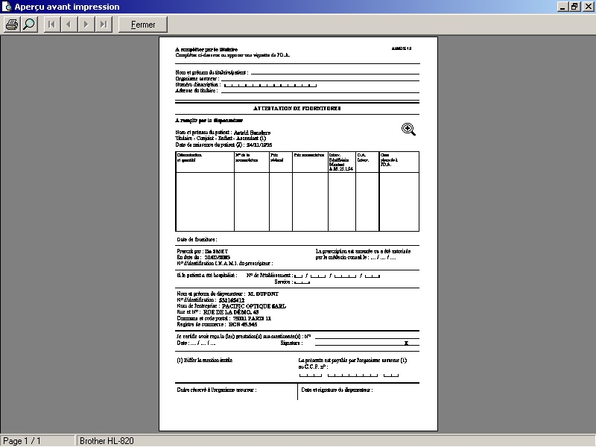The width and height of the screenshot is (596, 447).
Task: Click the ATTESTATION DE FOURNITURES heading
Action: [x=297, y=108]
